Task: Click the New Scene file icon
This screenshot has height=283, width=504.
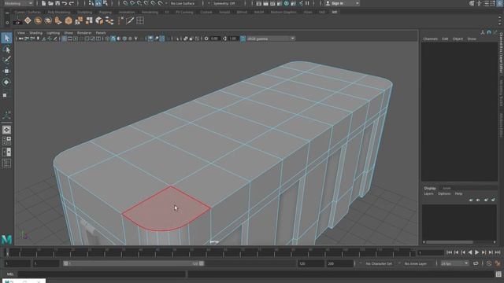Action: coord(44,3)
